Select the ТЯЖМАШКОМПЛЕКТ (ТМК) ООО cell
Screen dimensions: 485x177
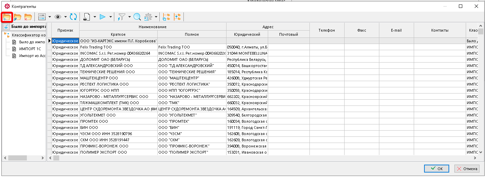[x=118, y=103]
